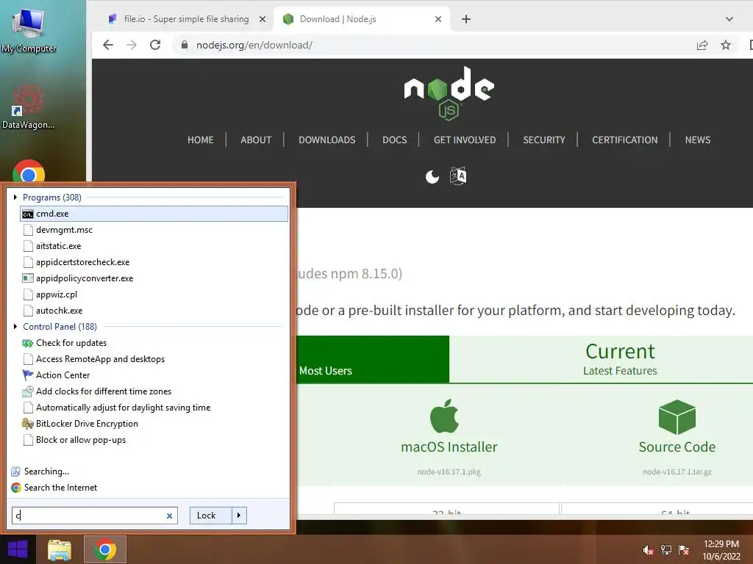Open SECURITY nav link
This screenshot has height=564, width=753.
pos(544,140)
